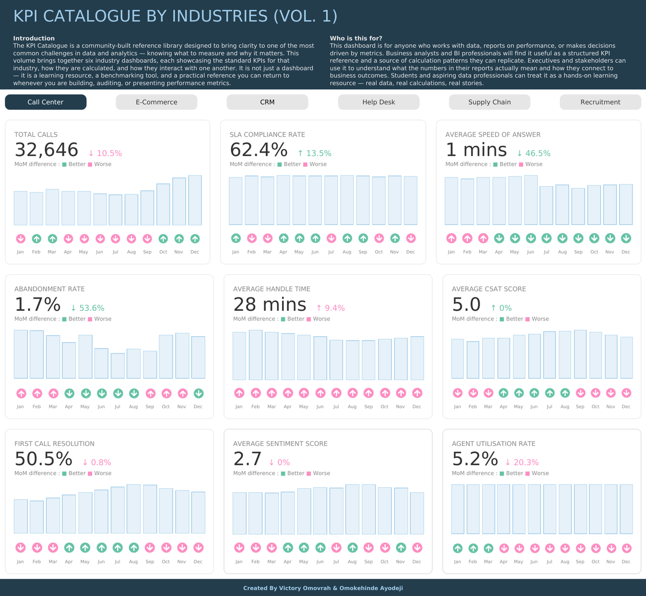Click Total Calls December up-arrow icon
The width and height of the screenshot is (646, 596).
tap(195, 238)
